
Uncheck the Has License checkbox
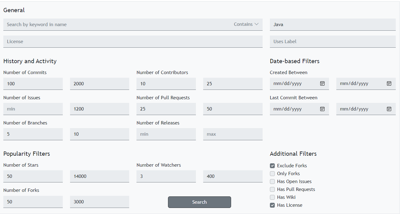(272, 205)
